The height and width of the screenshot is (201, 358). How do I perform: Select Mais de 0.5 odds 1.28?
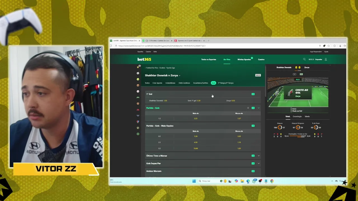pos(196,136)
